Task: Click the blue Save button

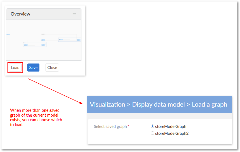Action: pos(33,68)
